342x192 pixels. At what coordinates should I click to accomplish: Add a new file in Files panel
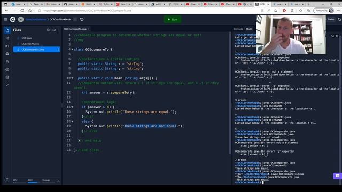coord(48,30)
